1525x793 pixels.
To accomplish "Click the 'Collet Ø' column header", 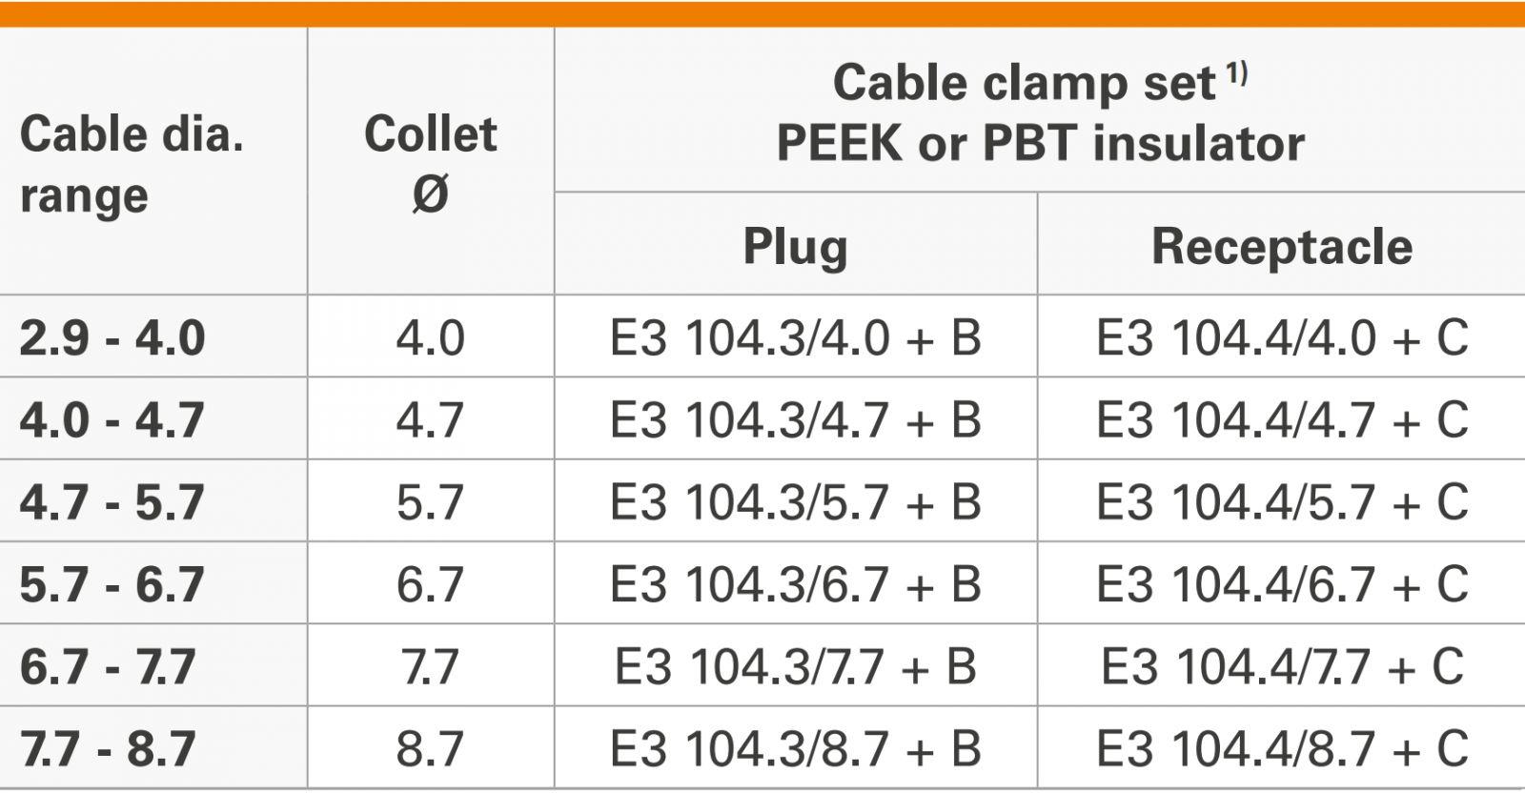I will (430, 164).
